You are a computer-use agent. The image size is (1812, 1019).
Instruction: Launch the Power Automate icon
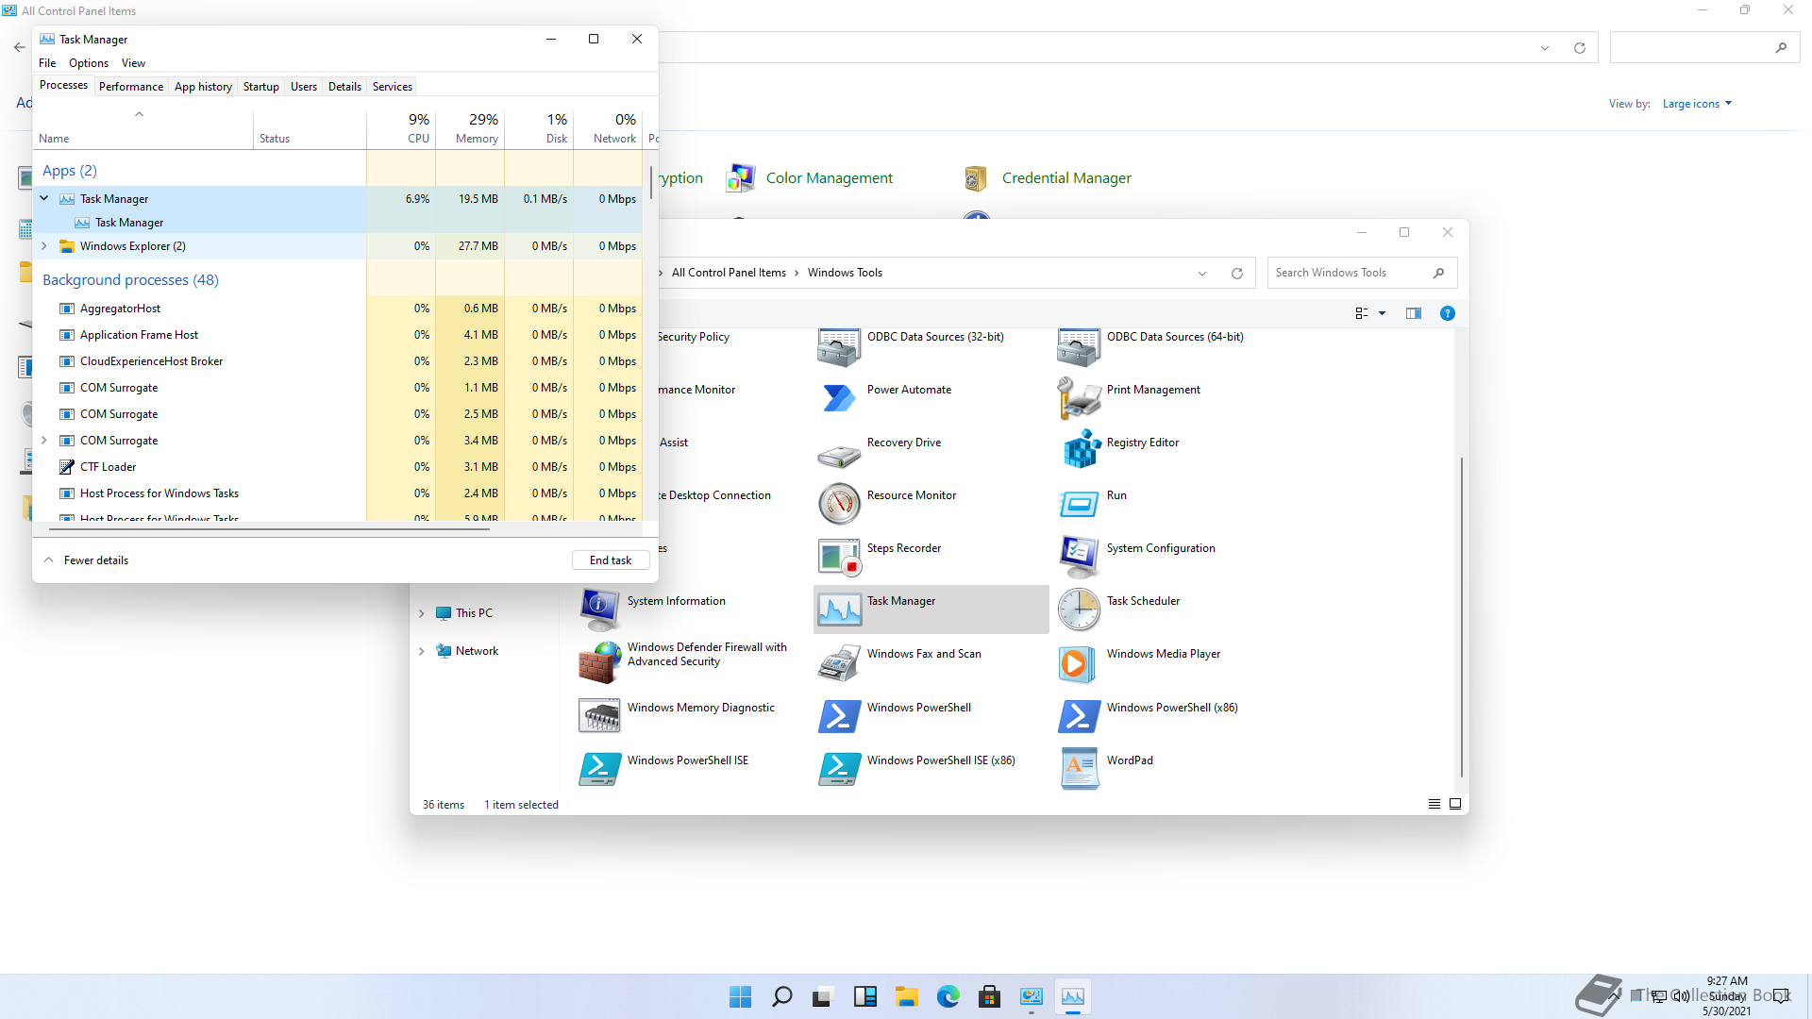(x=839, y=398)
